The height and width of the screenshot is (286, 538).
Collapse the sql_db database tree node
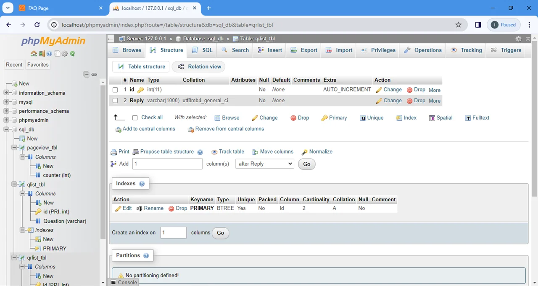tap(6, 130)
